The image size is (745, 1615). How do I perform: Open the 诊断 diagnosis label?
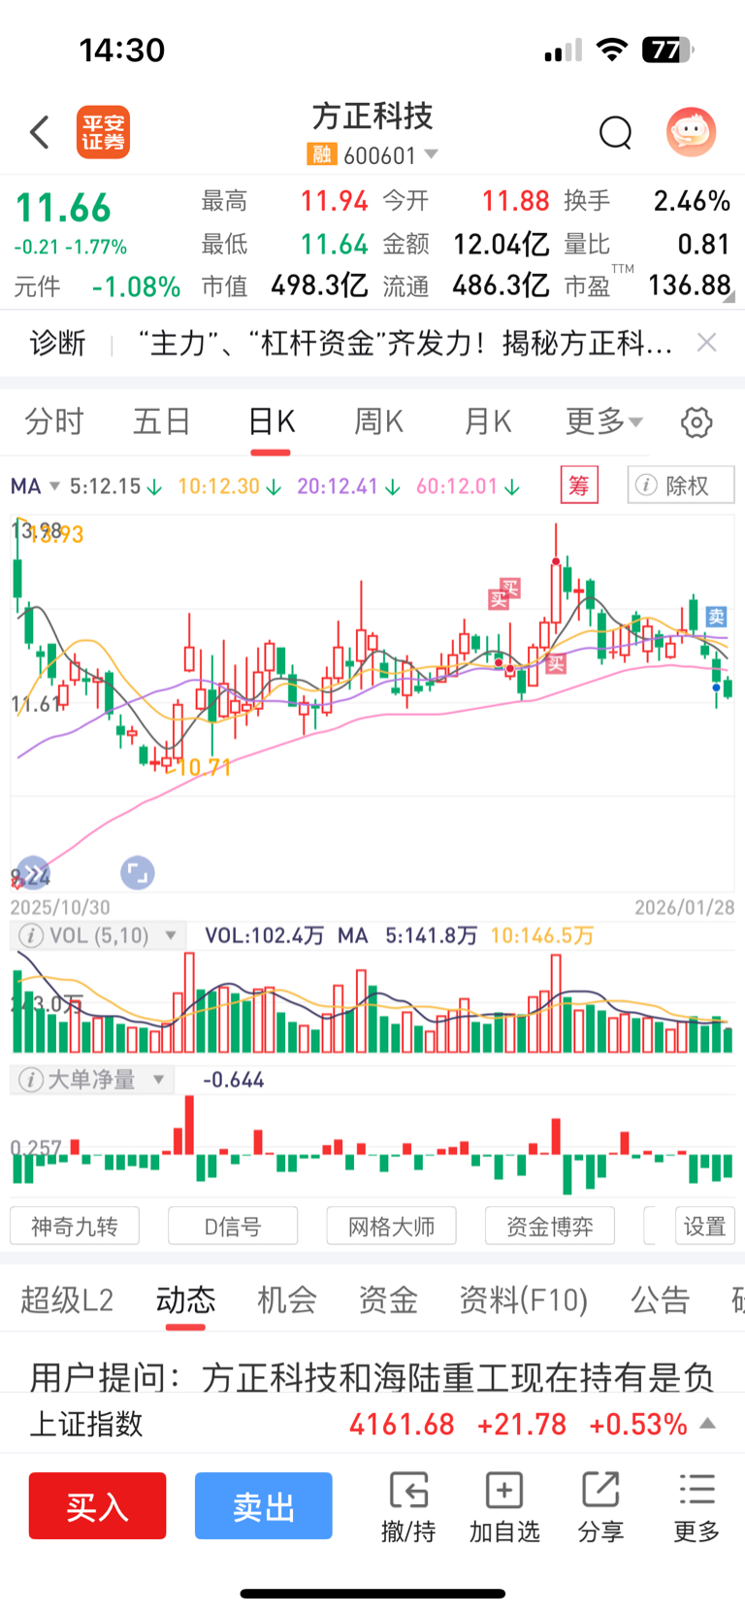[57, 343]
